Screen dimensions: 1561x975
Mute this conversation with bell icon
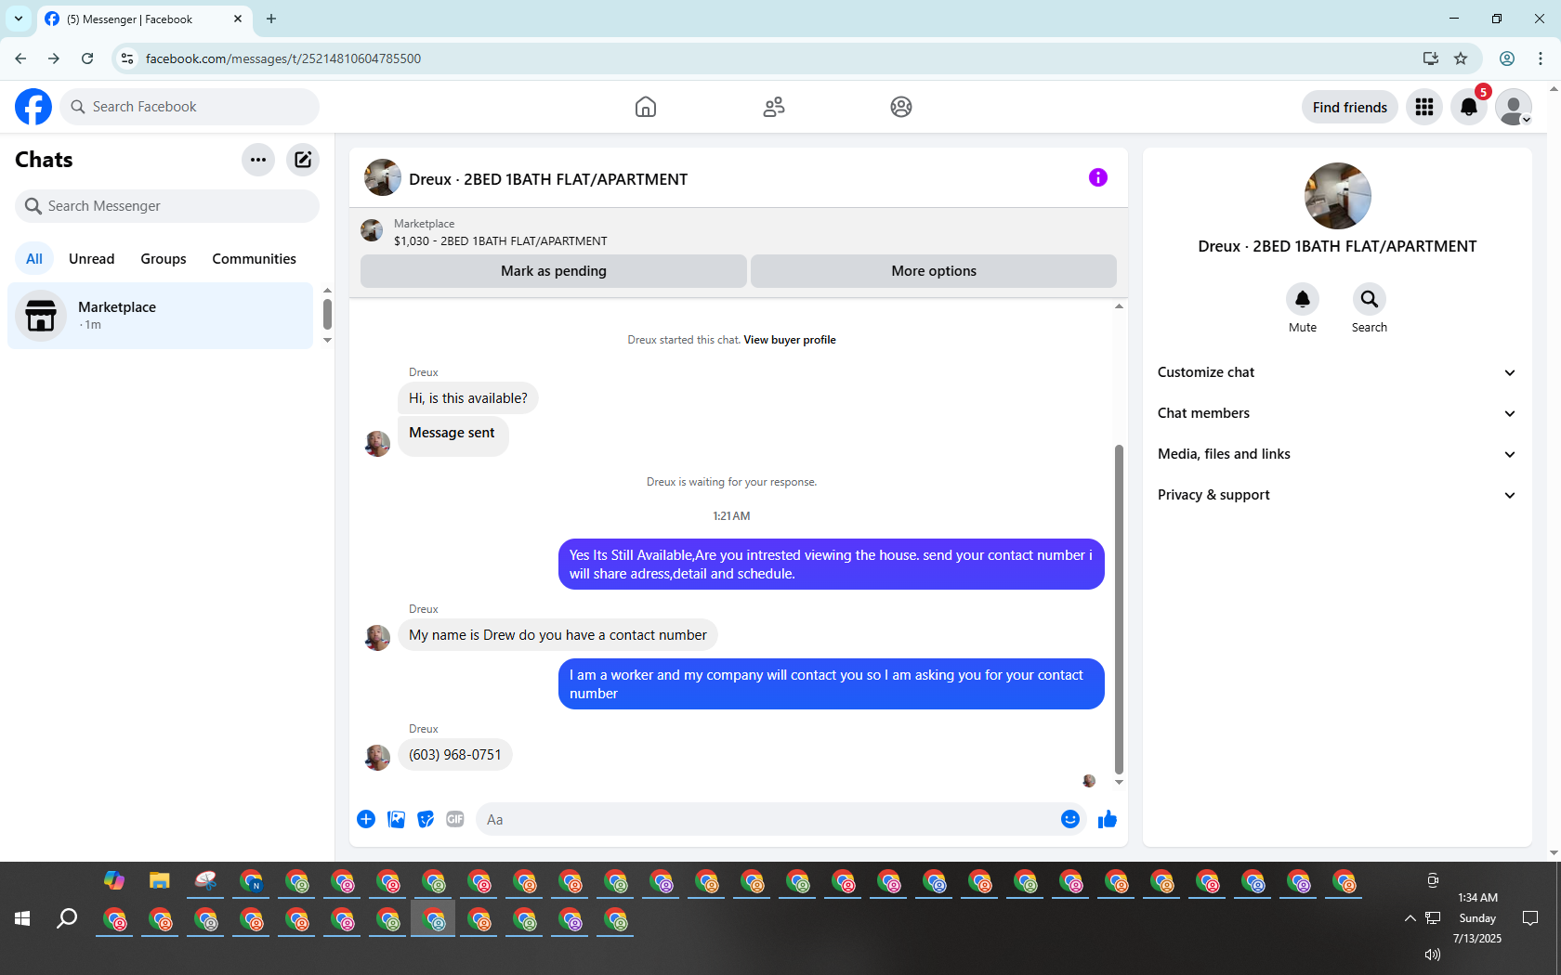tap(1303, 299)
